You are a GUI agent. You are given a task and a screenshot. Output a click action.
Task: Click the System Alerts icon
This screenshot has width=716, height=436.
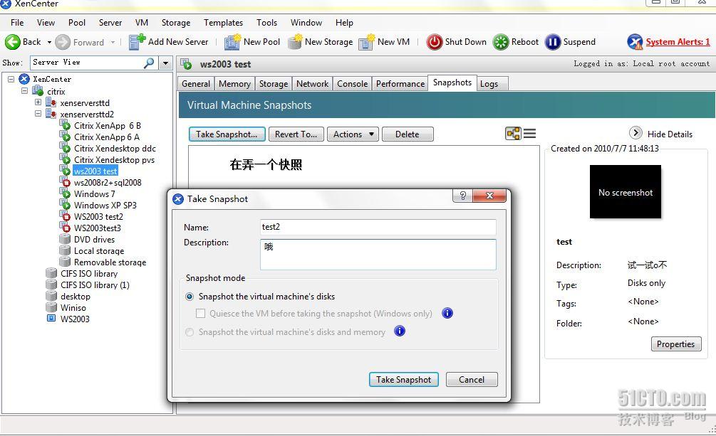[x=635, y=42]
